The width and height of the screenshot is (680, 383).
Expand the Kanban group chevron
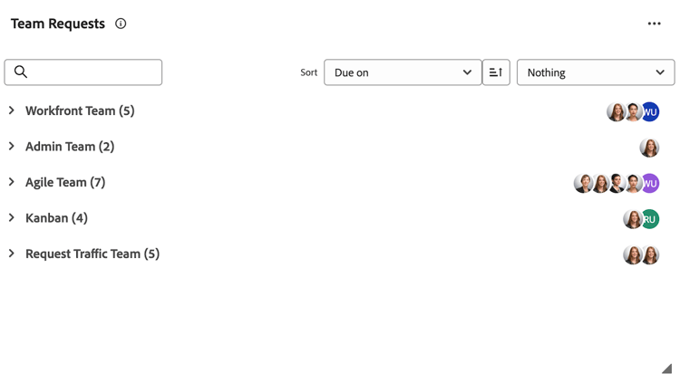tap(12, 218)
